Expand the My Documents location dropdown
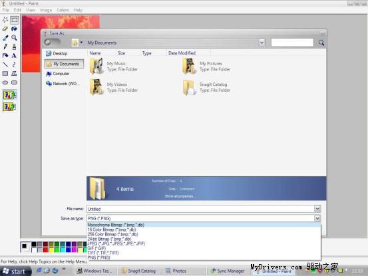368x276 pixels. 262,43
